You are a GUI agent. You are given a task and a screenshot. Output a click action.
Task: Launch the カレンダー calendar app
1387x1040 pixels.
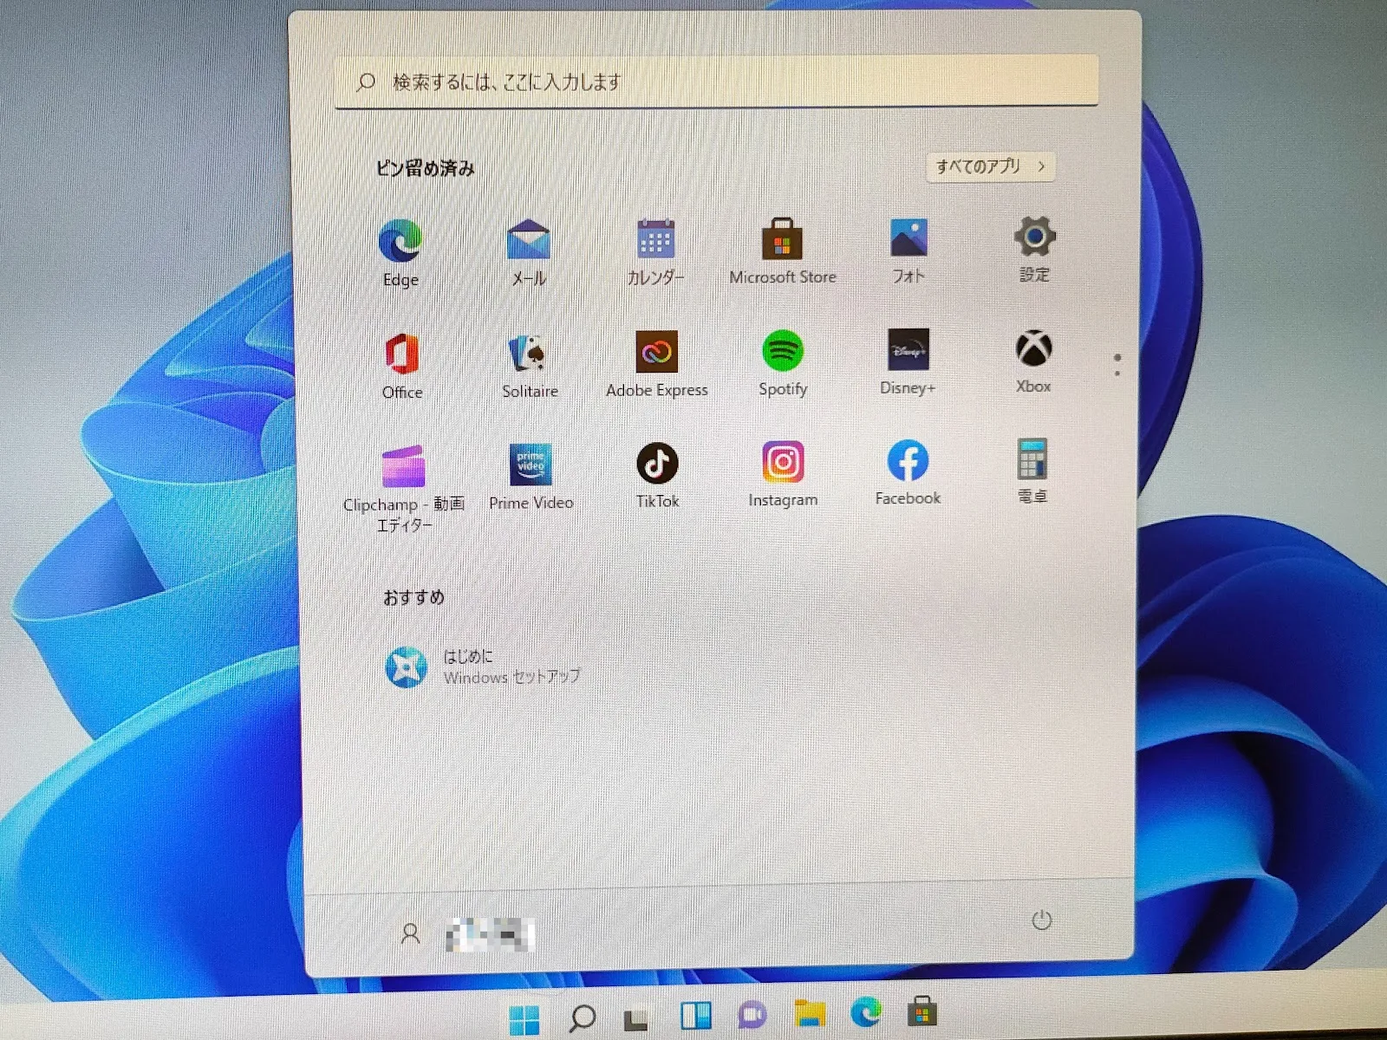click(x=655, y=250)
